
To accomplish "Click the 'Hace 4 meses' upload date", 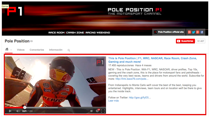I will [x=143, y=66].
